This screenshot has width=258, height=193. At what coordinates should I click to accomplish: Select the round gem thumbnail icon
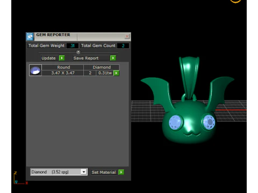coord(35,70)
